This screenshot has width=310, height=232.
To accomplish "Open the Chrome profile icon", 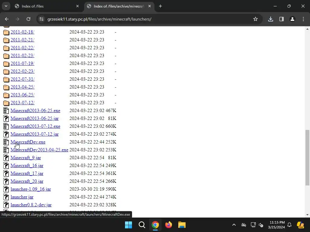I will (x=292, y=19).
